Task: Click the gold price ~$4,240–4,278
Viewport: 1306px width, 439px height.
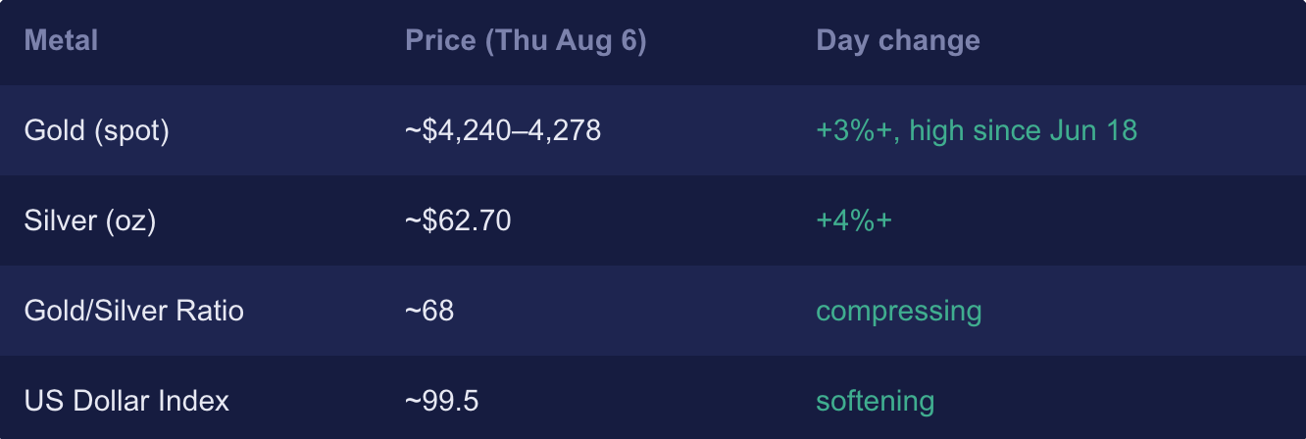Action: [x=503, y=130]
